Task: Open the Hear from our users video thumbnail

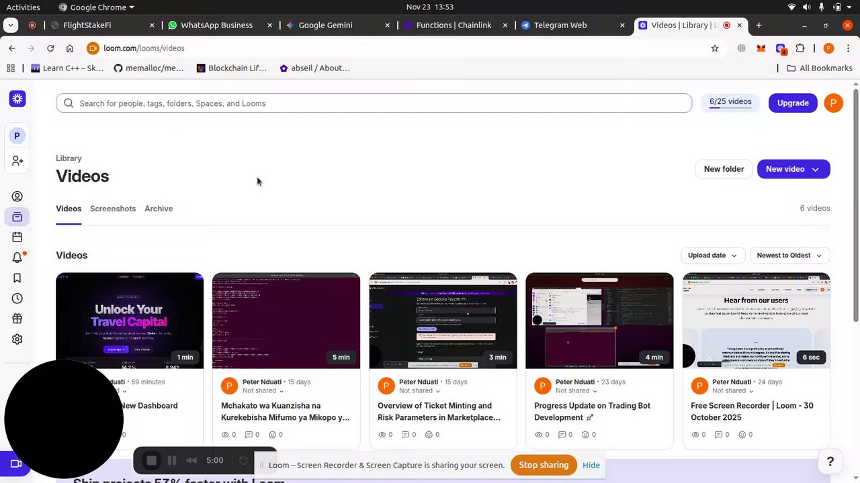Action: (x=757, y=321)
